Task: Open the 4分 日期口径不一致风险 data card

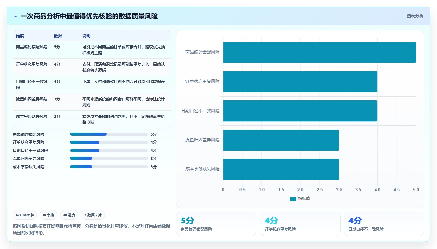Action: click(384, 224)
